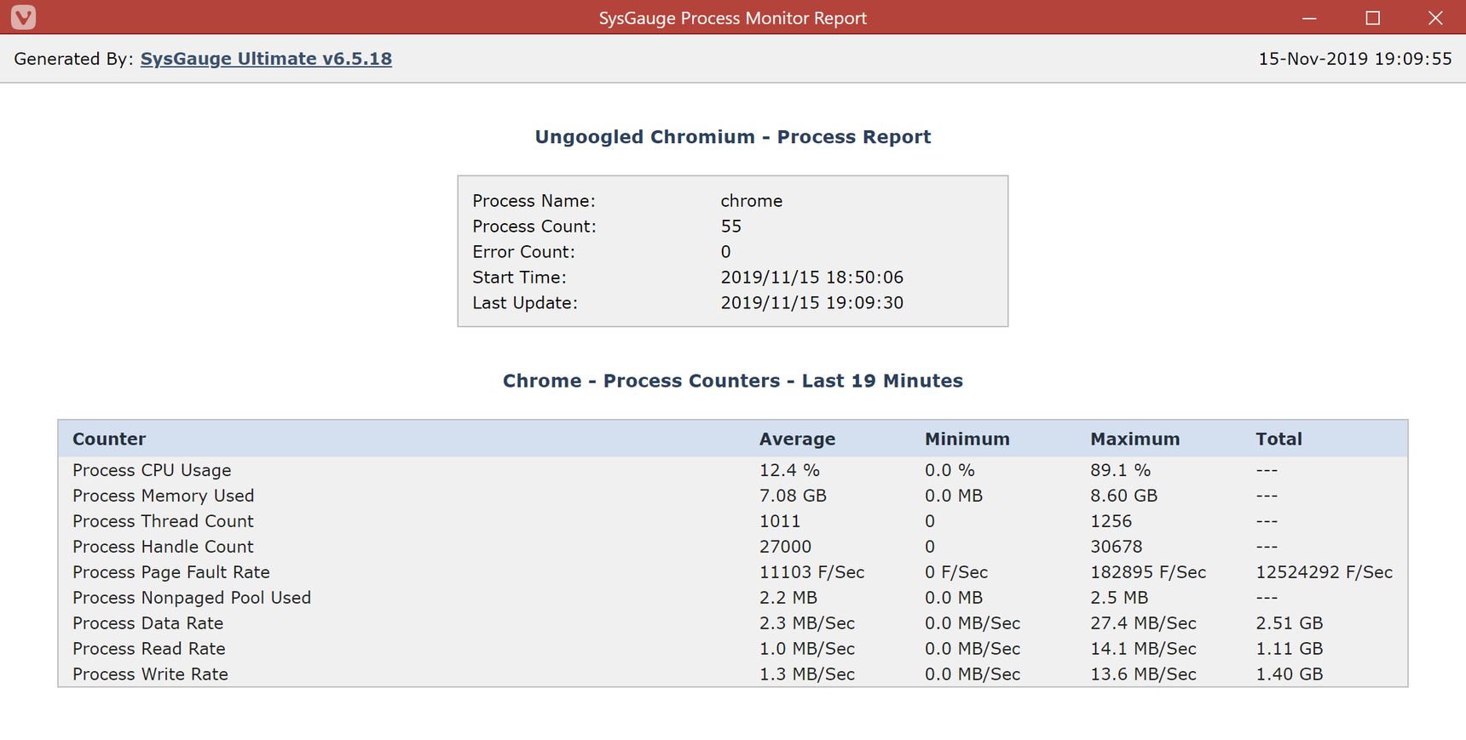Click read rate total 1.11 GB
This screenshot has height=740, width=1466.
[x=1289, y=649]
